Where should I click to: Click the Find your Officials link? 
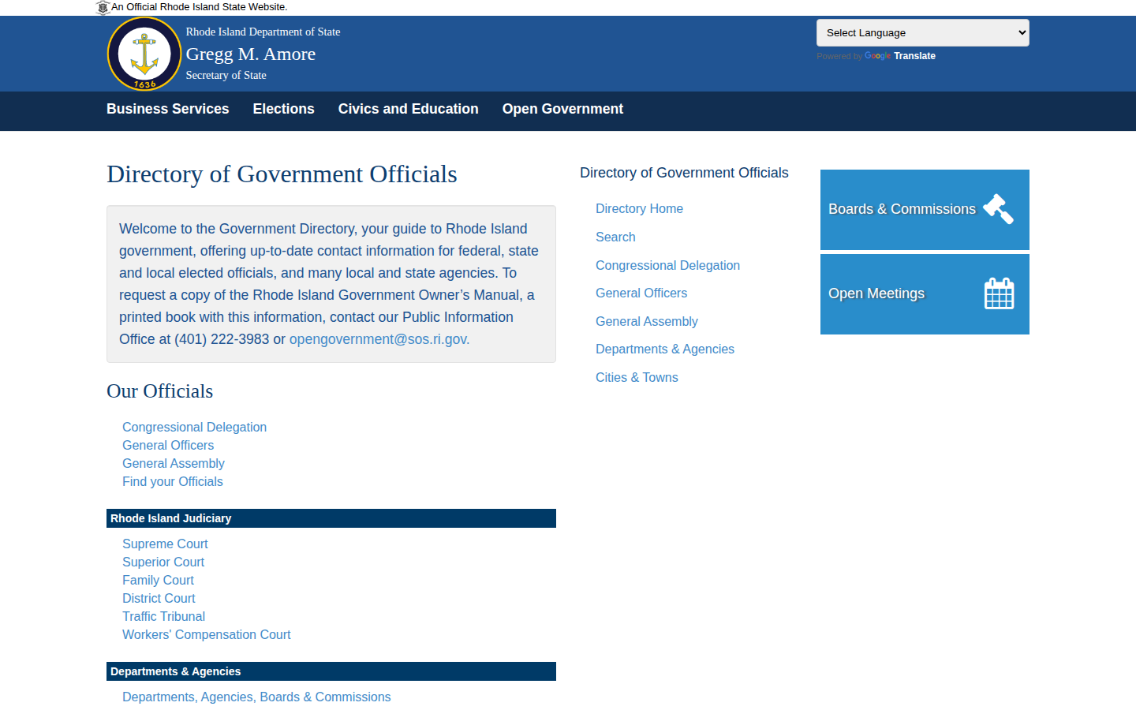pyautogui.click(x=173, y=481)
